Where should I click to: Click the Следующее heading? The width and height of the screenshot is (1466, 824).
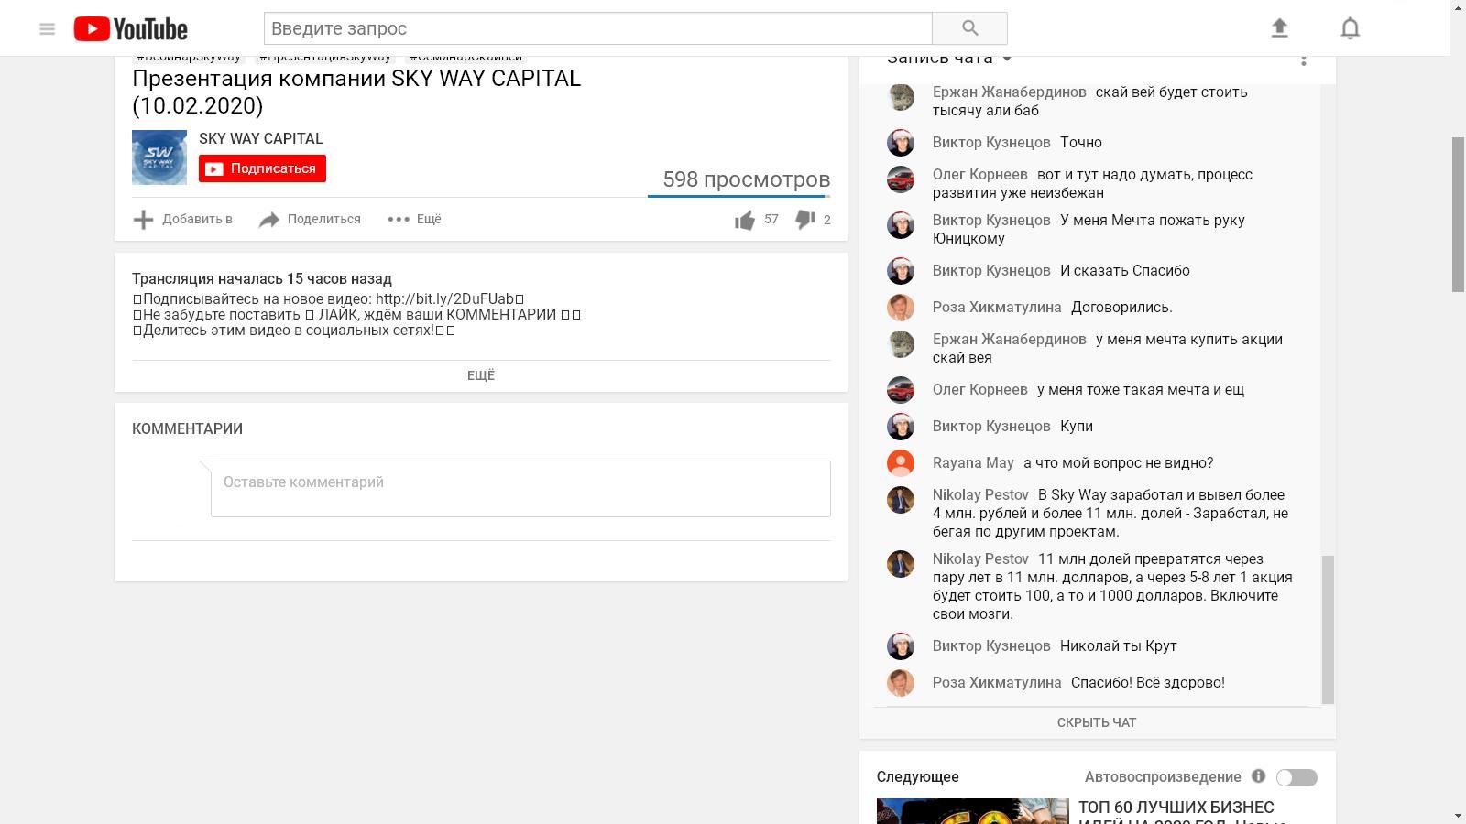(x=918, y=776)
